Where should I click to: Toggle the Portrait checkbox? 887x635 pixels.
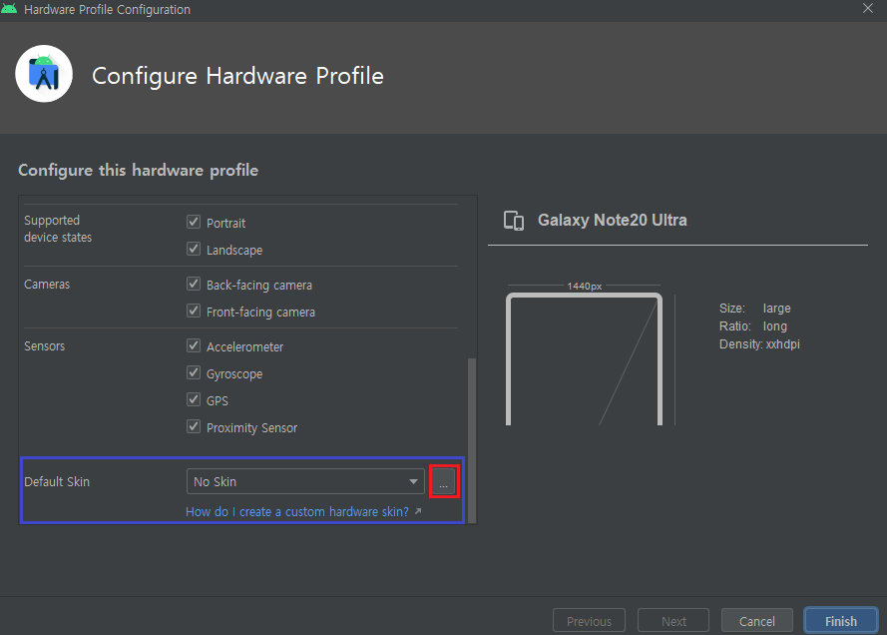pyautogui.click(x=194, y=222)
